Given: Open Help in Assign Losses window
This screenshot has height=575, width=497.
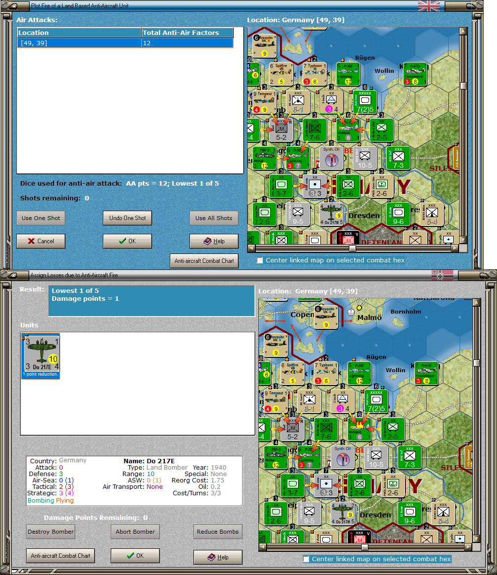Looking at the screenshot, I should (217, 557).
